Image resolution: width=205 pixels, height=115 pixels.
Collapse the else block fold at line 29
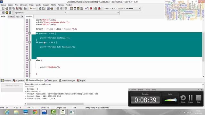(29, 60)
